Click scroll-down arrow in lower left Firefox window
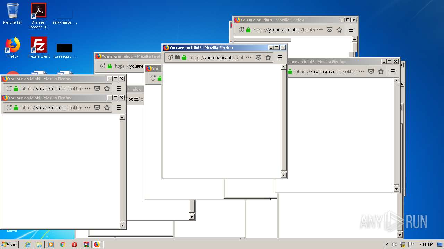Image resolution: width=444 pixels, height=249 pixels. tap(122, 225)
